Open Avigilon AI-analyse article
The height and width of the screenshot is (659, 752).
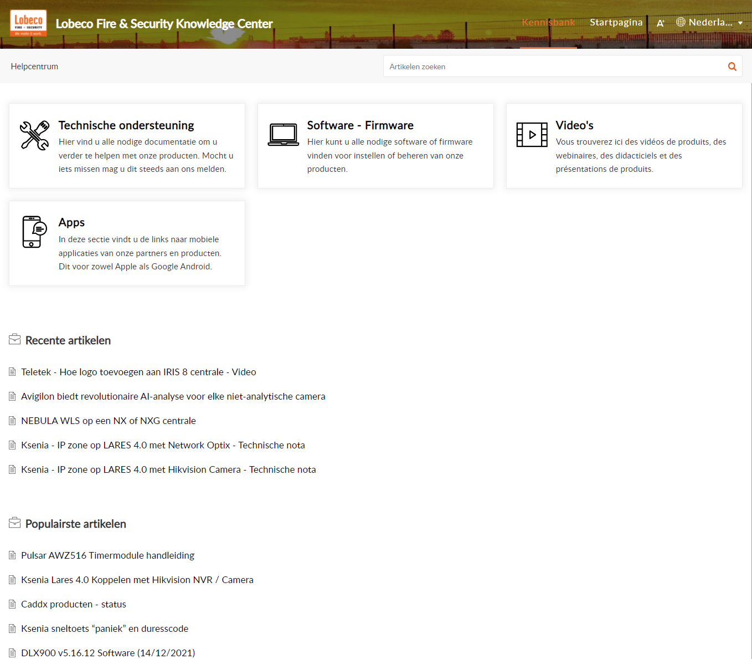(173, 396)
